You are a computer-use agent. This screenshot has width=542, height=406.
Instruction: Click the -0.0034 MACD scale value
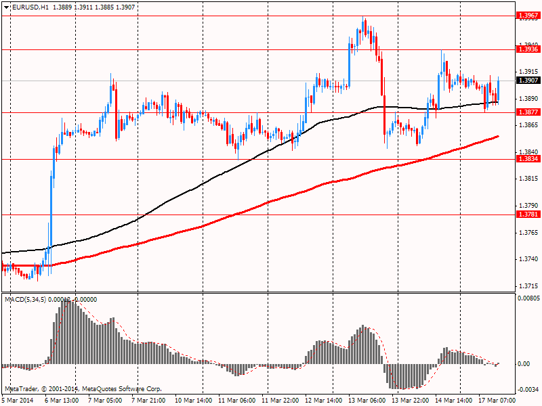(x=528, y=390)
